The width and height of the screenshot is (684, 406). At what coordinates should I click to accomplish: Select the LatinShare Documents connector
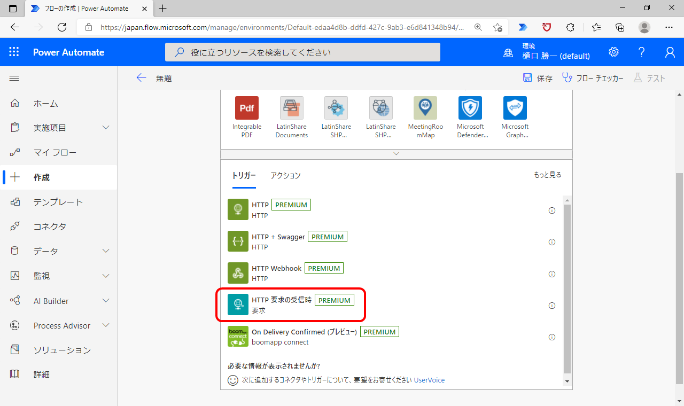(x=292, y=118)
